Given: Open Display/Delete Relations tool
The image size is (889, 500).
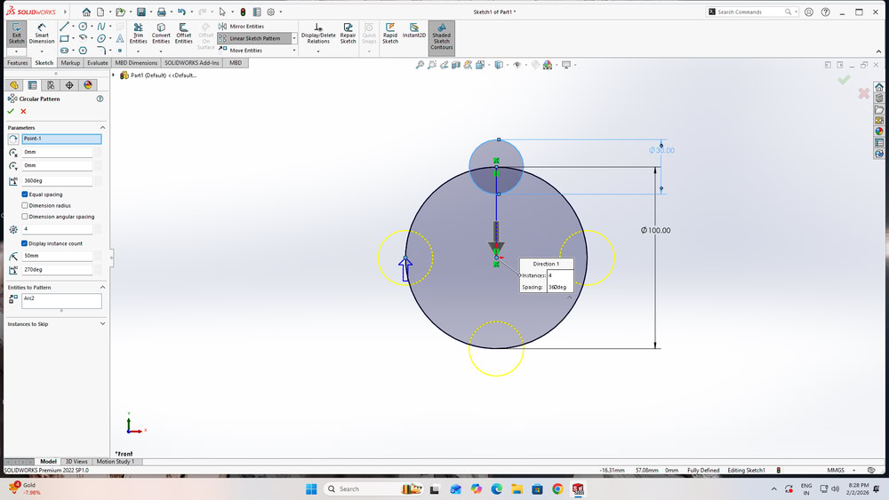Looking at the screenshot, I should tap(318, 34).
